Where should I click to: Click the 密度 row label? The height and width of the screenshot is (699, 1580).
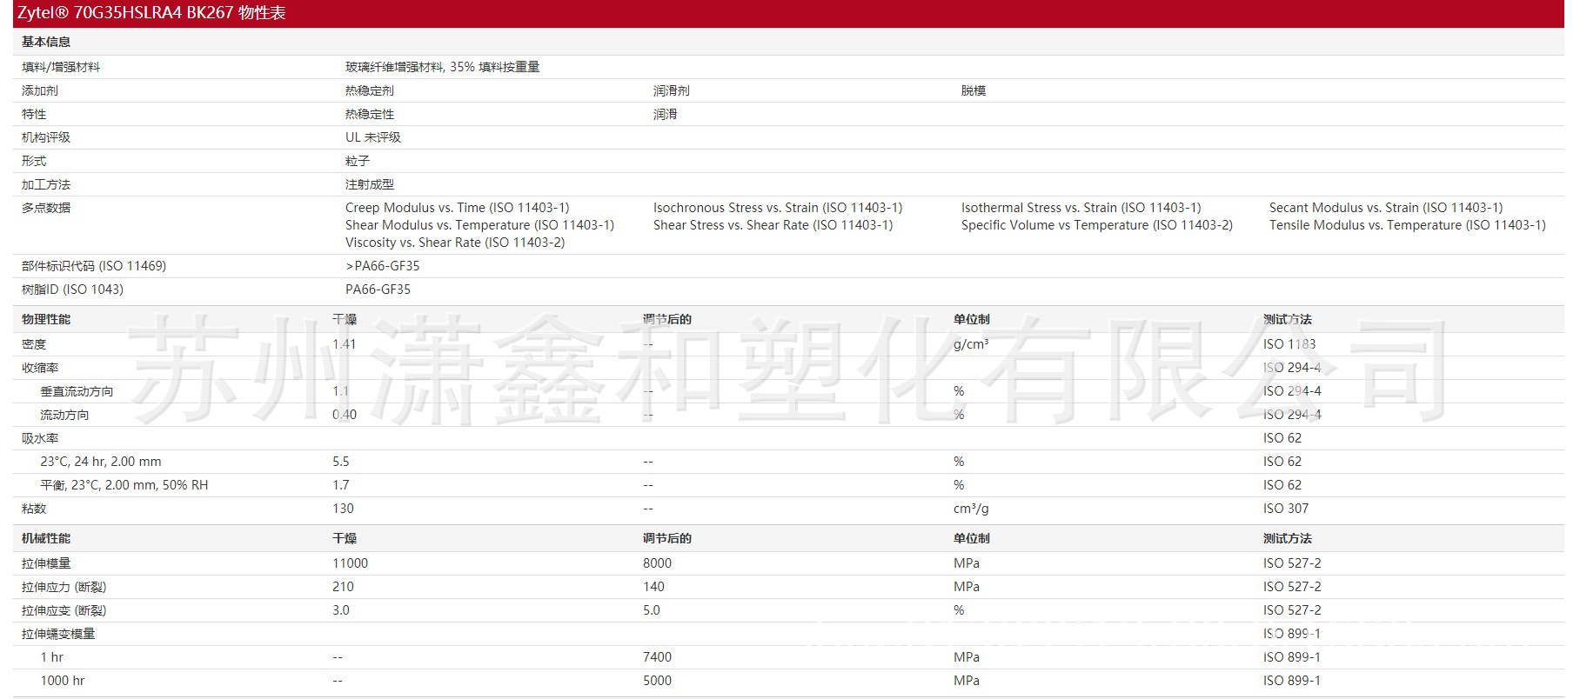(34, 344)
